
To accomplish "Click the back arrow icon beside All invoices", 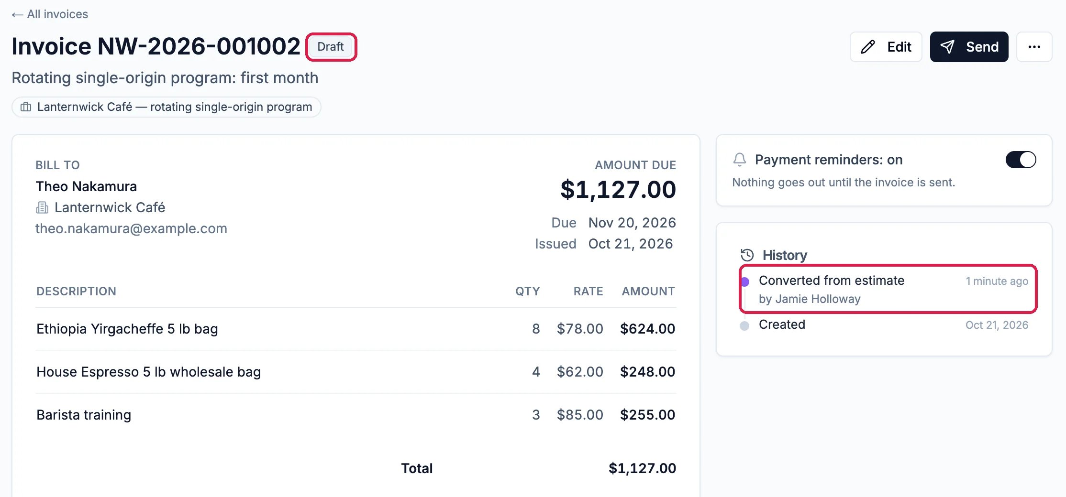I will click(x=17, y=15).
